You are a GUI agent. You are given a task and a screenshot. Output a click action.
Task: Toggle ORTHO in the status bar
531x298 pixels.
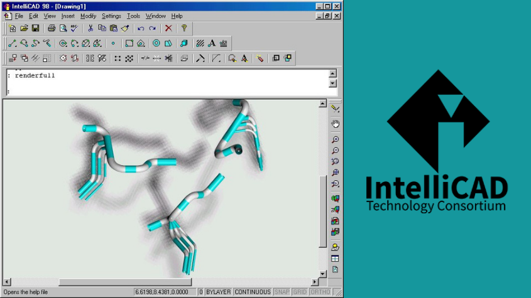click(320, 292)
